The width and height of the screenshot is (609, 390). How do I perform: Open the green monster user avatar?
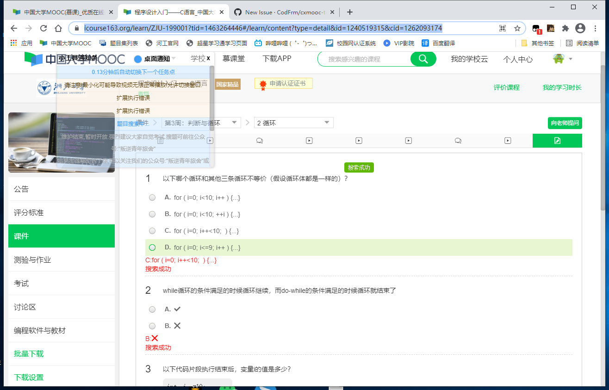coord(559,59)
